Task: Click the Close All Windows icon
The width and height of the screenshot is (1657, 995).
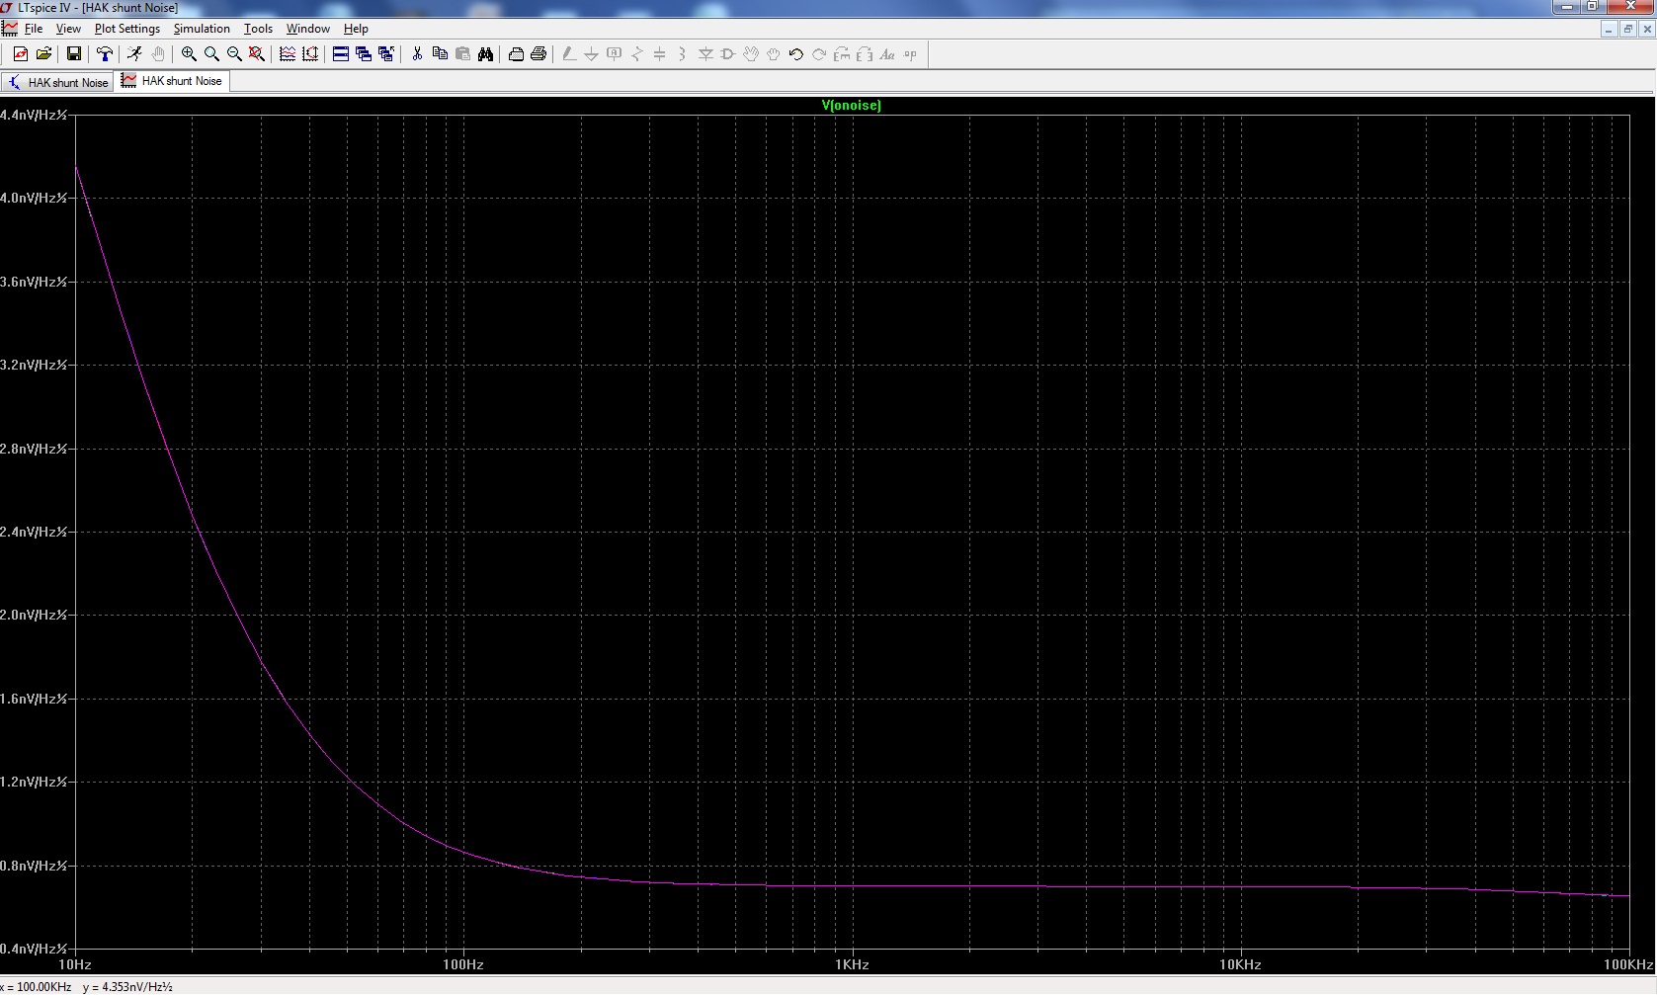Action: click(386, 54)
